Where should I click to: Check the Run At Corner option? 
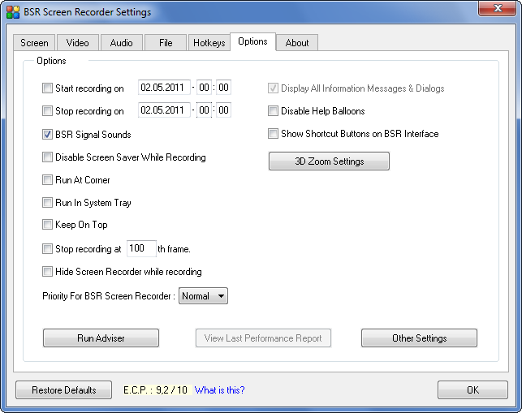coord(47,179)
